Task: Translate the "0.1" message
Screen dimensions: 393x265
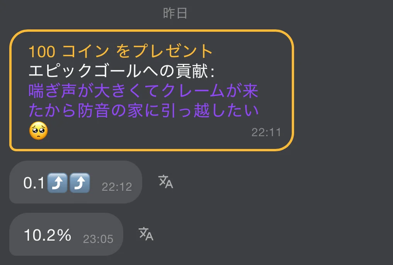Action: coord(166,182)
